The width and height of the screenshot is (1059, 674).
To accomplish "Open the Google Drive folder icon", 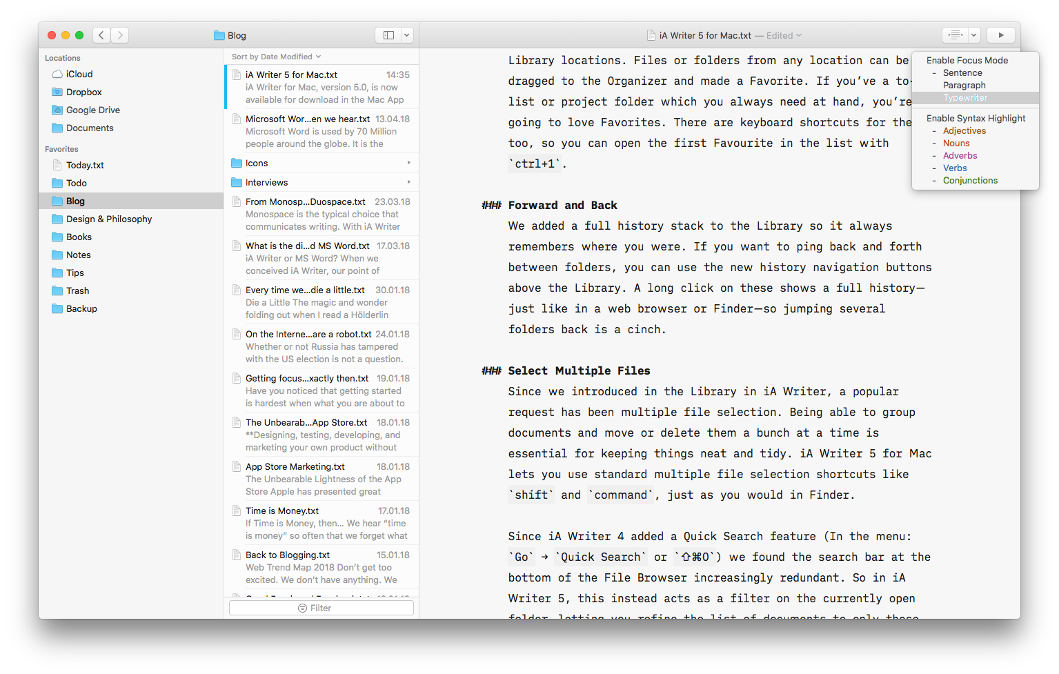I will point(57,110).
